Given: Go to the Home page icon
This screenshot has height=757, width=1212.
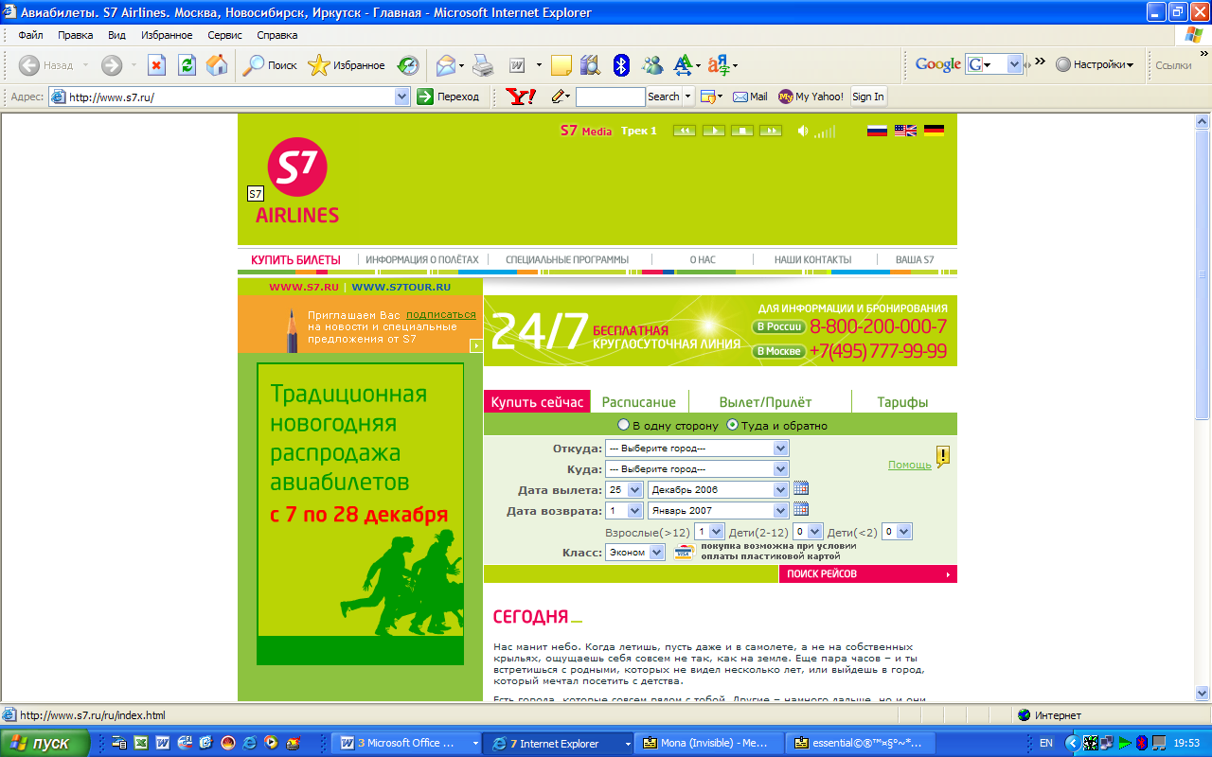Looking at the screenshot, I should pyautogui.click(x=217, y=65).
